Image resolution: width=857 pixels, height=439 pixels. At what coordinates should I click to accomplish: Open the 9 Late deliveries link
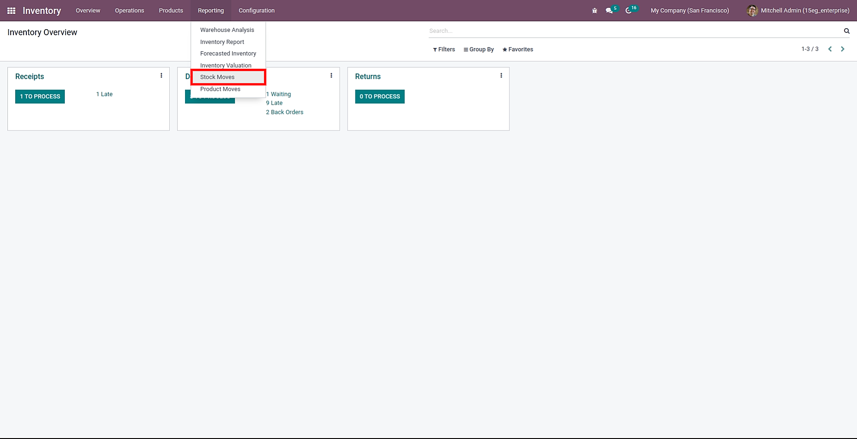[x=274, y=103]
